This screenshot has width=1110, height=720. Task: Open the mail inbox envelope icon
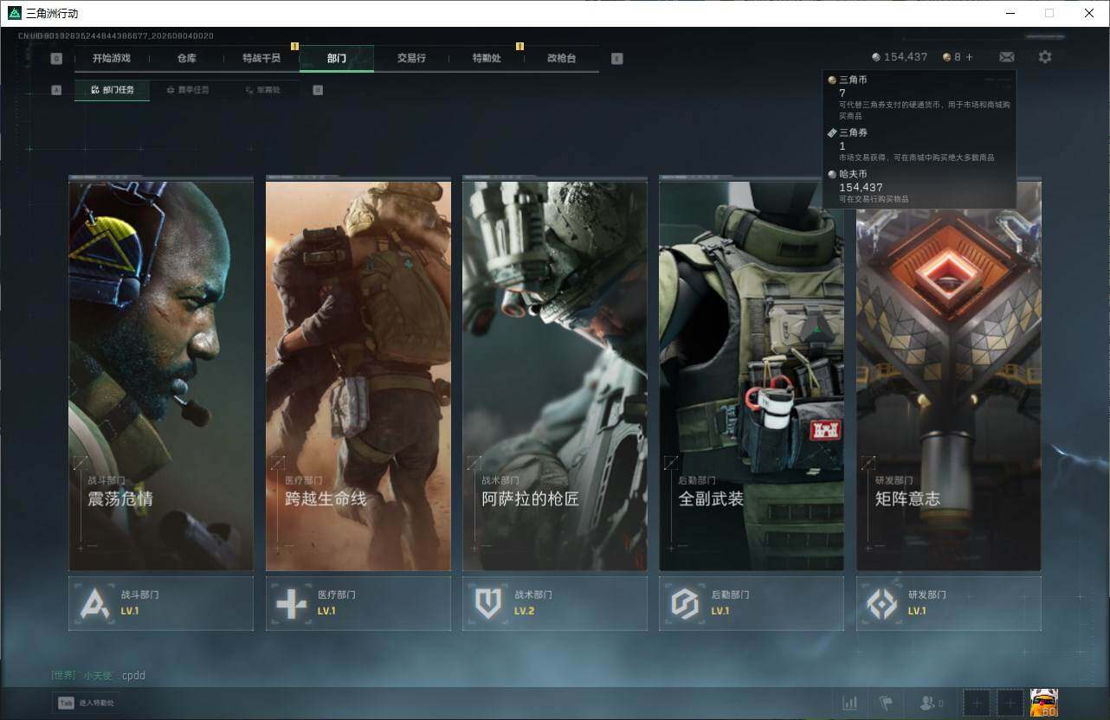click(x=1006, y=57)
